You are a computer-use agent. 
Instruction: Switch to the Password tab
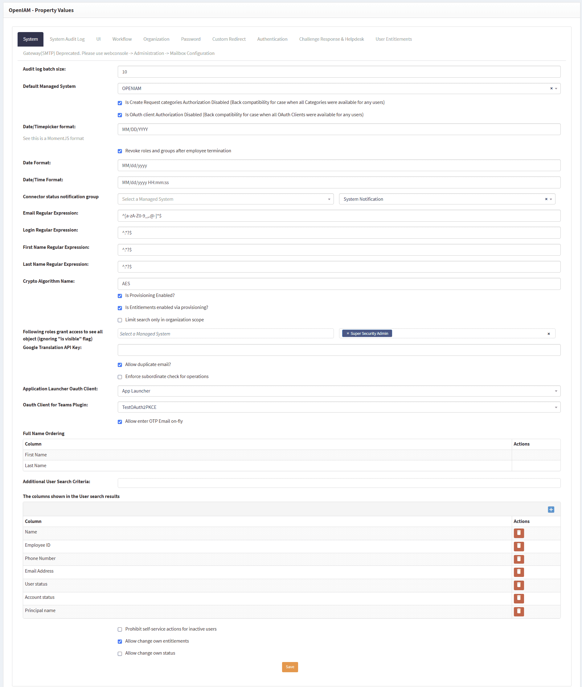point(191,39)
